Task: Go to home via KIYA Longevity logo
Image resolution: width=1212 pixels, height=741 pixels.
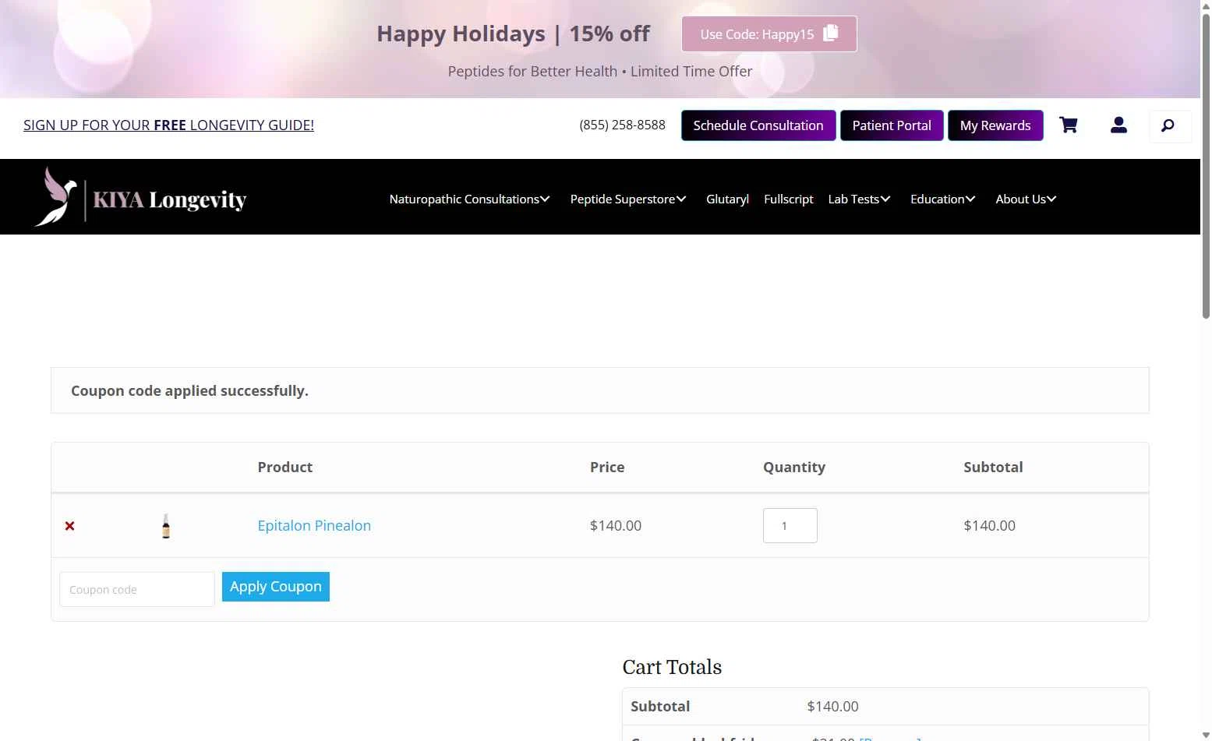Action: point(141,198)
